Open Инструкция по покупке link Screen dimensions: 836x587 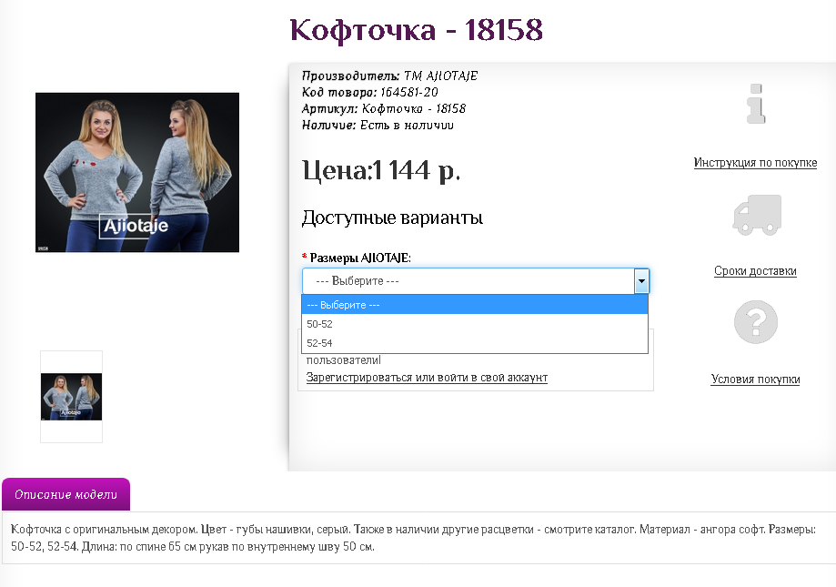click(755, 163)
